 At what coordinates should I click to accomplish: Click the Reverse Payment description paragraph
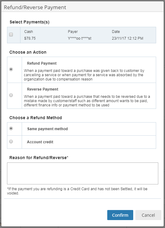87,101
